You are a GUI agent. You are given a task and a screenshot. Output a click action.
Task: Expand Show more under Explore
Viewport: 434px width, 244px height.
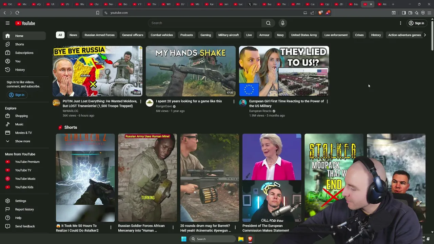point(24,141)
